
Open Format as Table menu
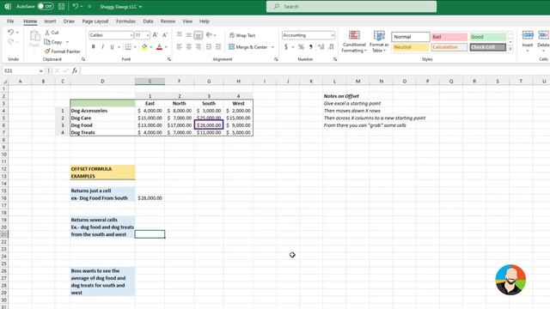tap(379, 41)
